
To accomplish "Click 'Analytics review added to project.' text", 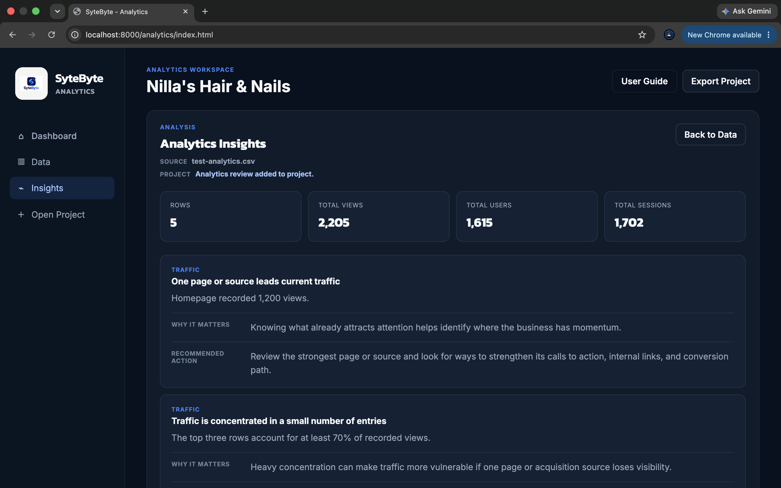I will pos(254,174).
